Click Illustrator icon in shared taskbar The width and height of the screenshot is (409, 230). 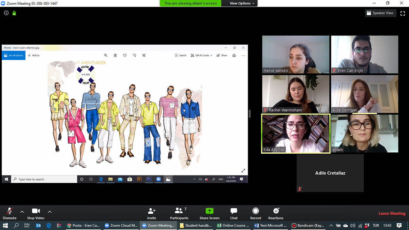pos(139,179)
